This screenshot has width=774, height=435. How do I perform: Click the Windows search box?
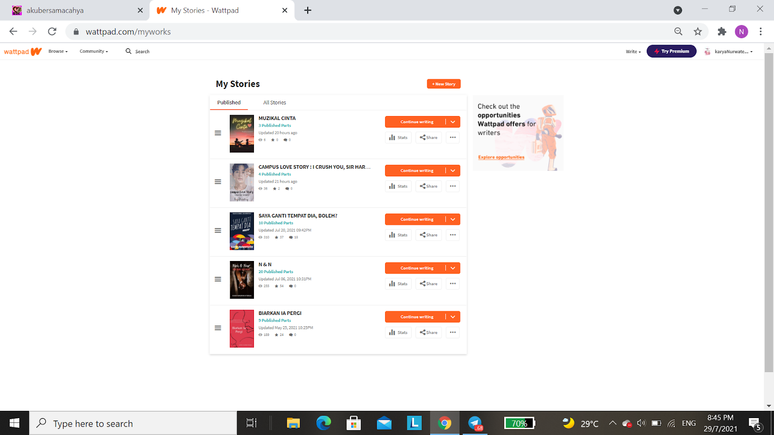coord(134,423)
